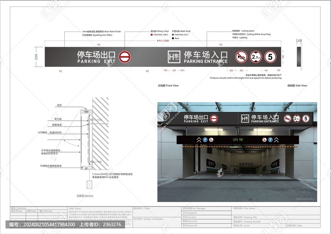This screenshot has width=331, height=234.
Task: Click the right double up-chevron arrow in the photo
Action: (276, 140)
